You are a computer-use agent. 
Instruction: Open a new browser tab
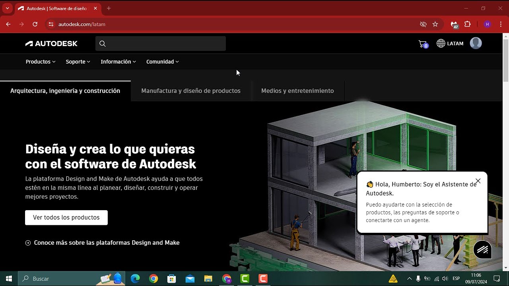(x=109, y=8)
